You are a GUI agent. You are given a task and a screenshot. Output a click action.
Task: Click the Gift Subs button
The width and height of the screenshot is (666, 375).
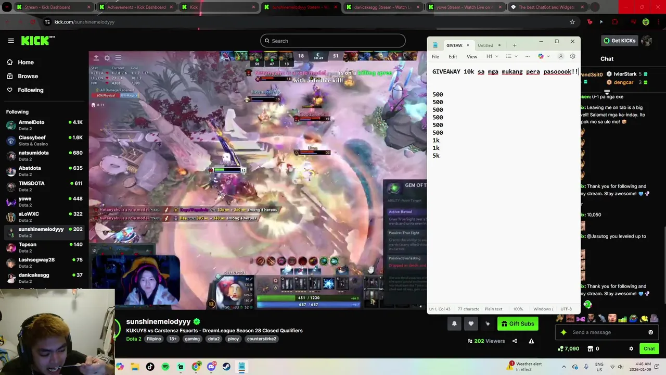[518, 324]
